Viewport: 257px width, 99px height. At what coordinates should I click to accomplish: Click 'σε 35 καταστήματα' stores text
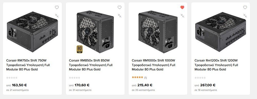(x=143, y=90)
